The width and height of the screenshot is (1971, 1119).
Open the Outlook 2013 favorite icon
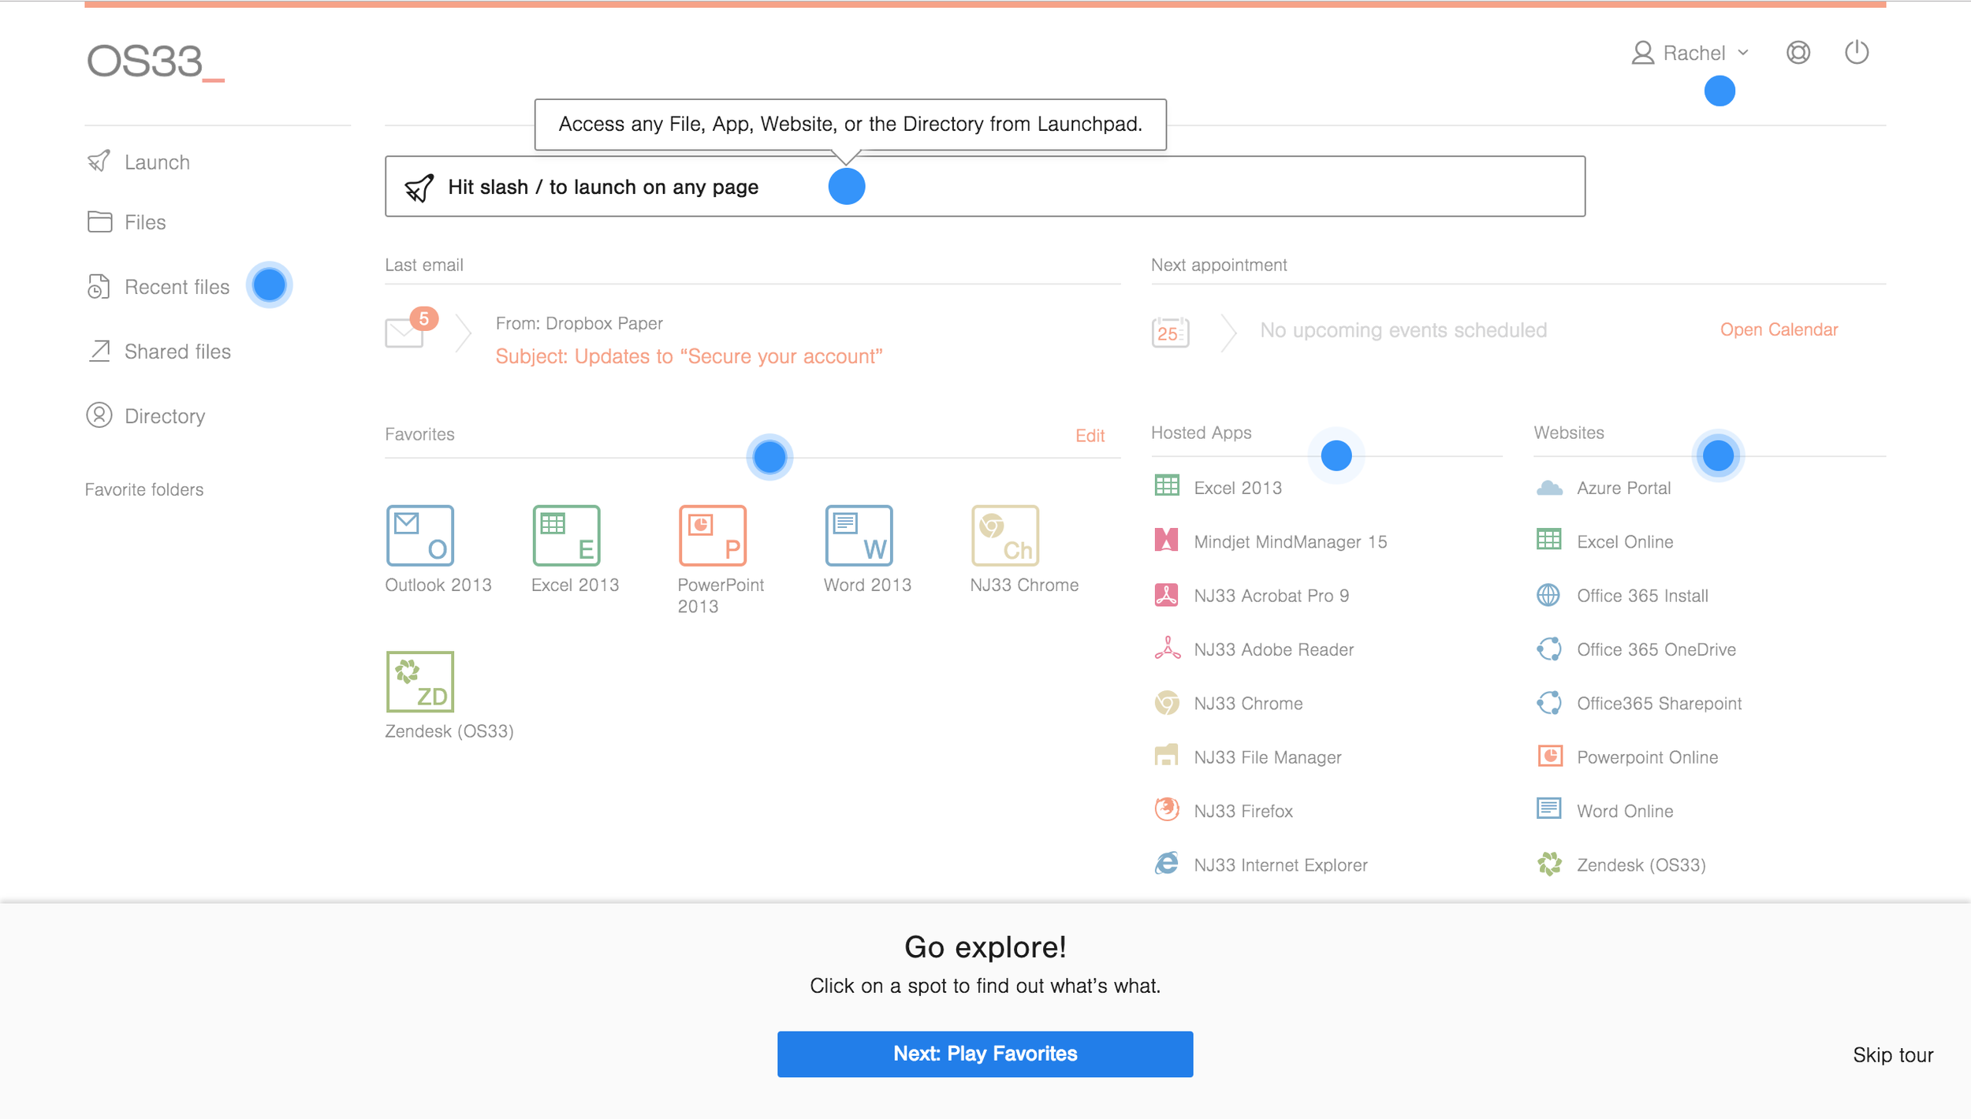(420, 536)
